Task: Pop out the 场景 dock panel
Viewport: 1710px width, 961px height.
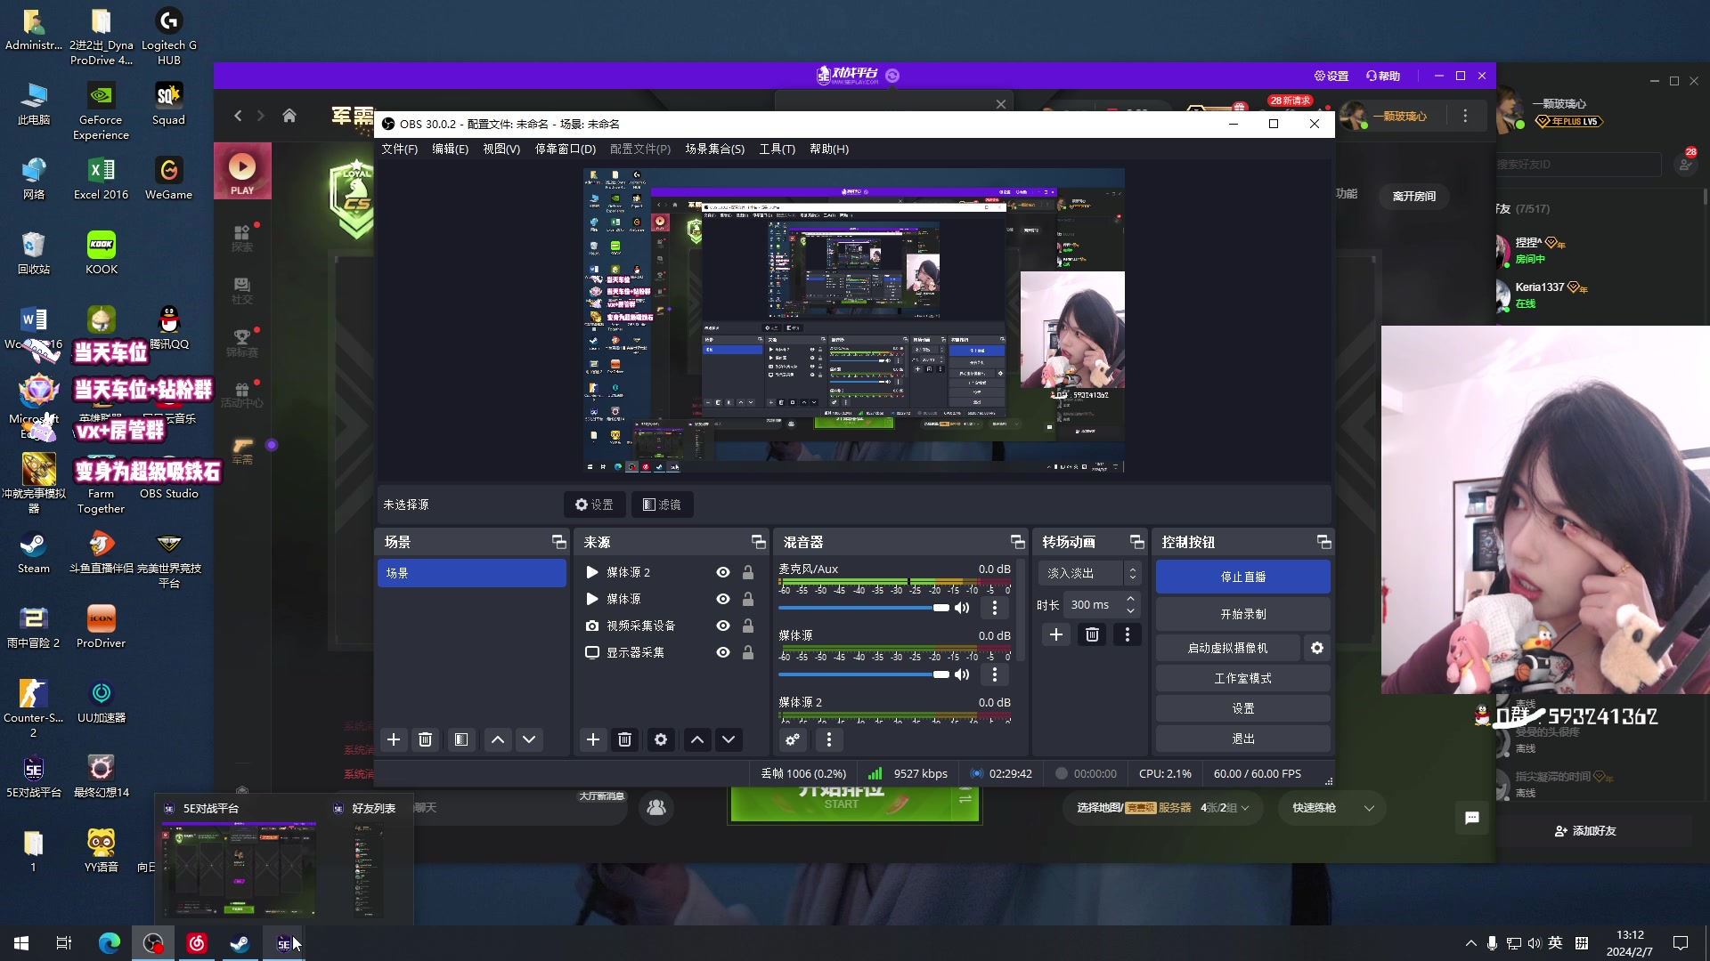Action: [x=559, y=542]
